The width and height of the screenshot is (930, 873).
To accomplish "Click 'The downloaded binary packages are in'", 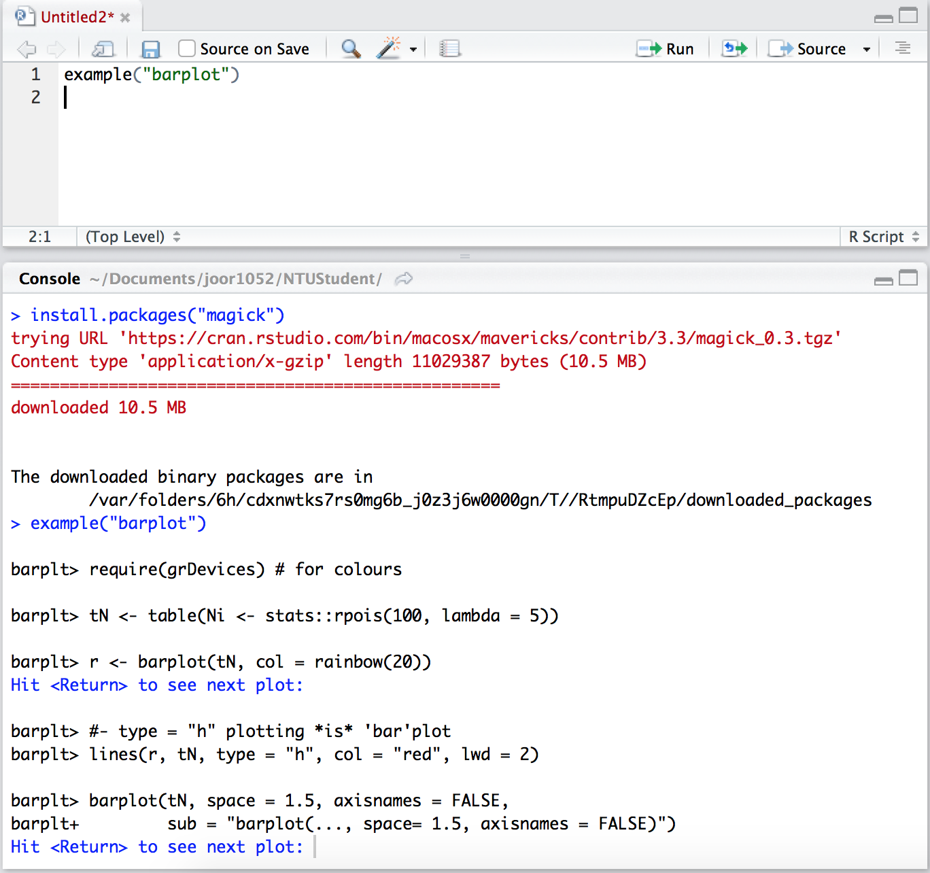I will coord(192,477).
